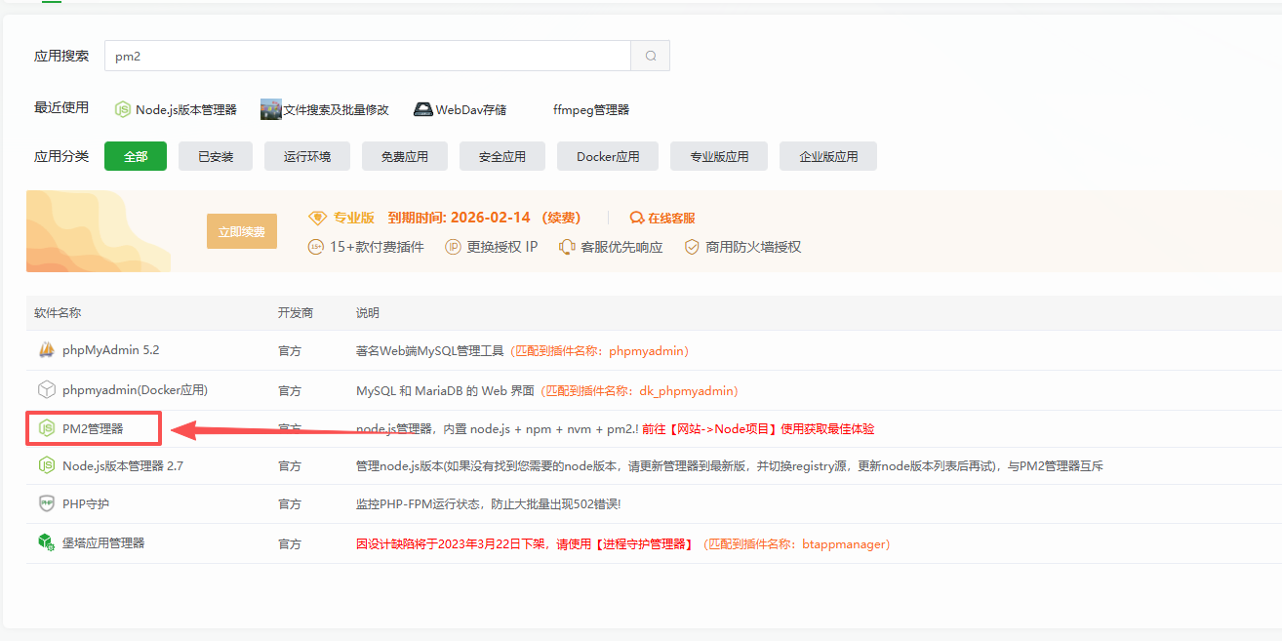The image size is (1282, 641).
Task: Click the search magnifier button
Action: (650, 56)
